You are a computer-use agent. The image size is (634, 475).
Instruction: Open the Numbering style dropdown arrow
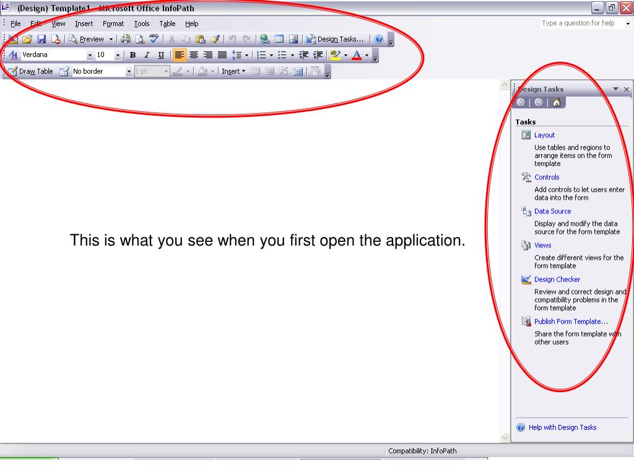pos(271,55)
